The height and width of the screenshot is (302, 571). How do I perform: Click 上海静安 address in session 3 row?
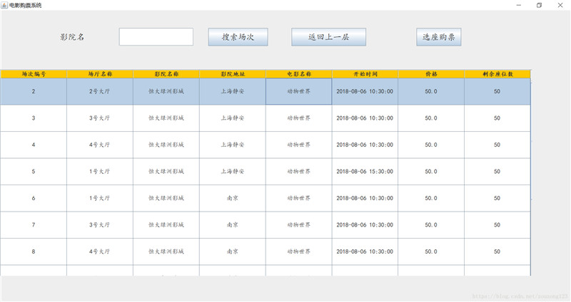(x=233, y=118)
